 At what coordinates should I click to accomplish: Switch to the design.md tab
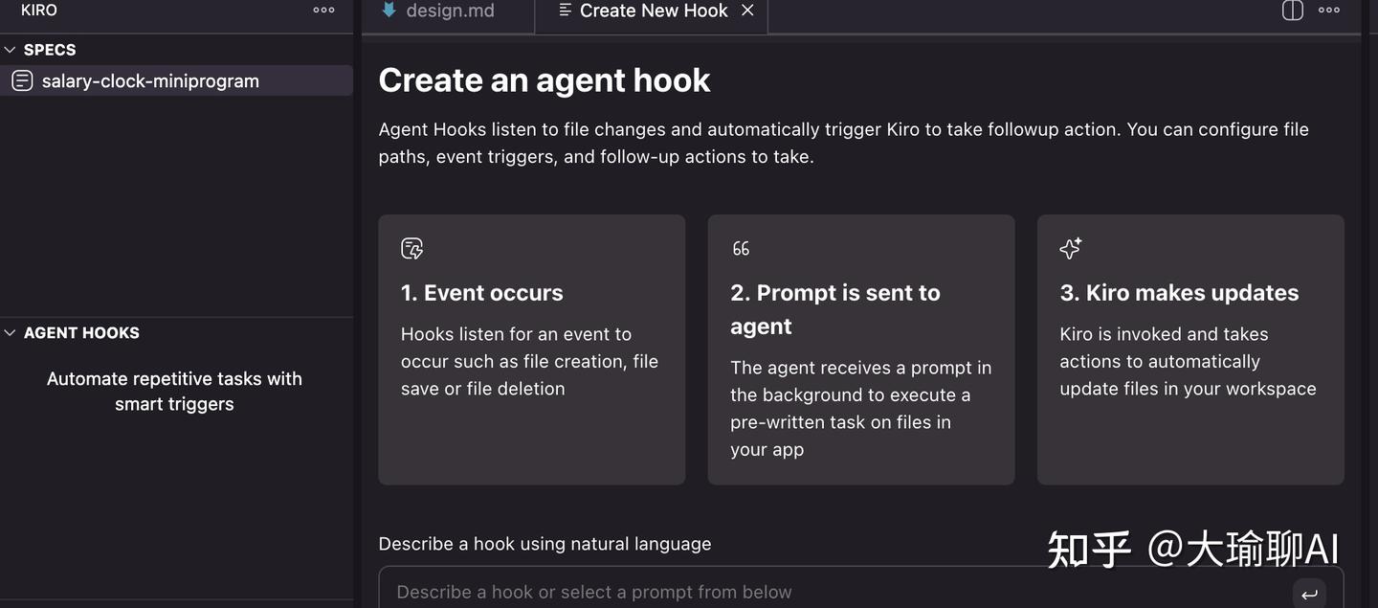(x=450, y=11)
